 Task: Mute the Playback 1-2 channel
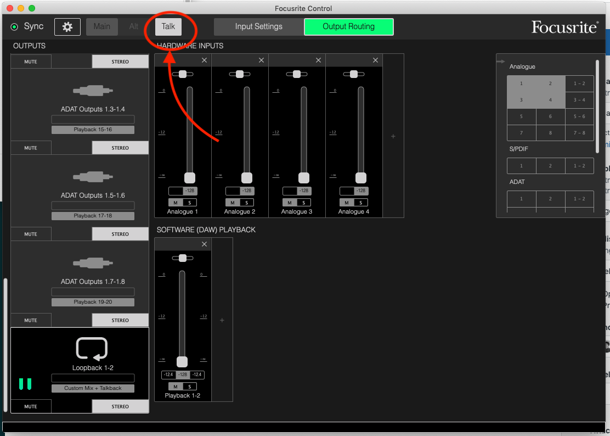[x=176, y=387]
